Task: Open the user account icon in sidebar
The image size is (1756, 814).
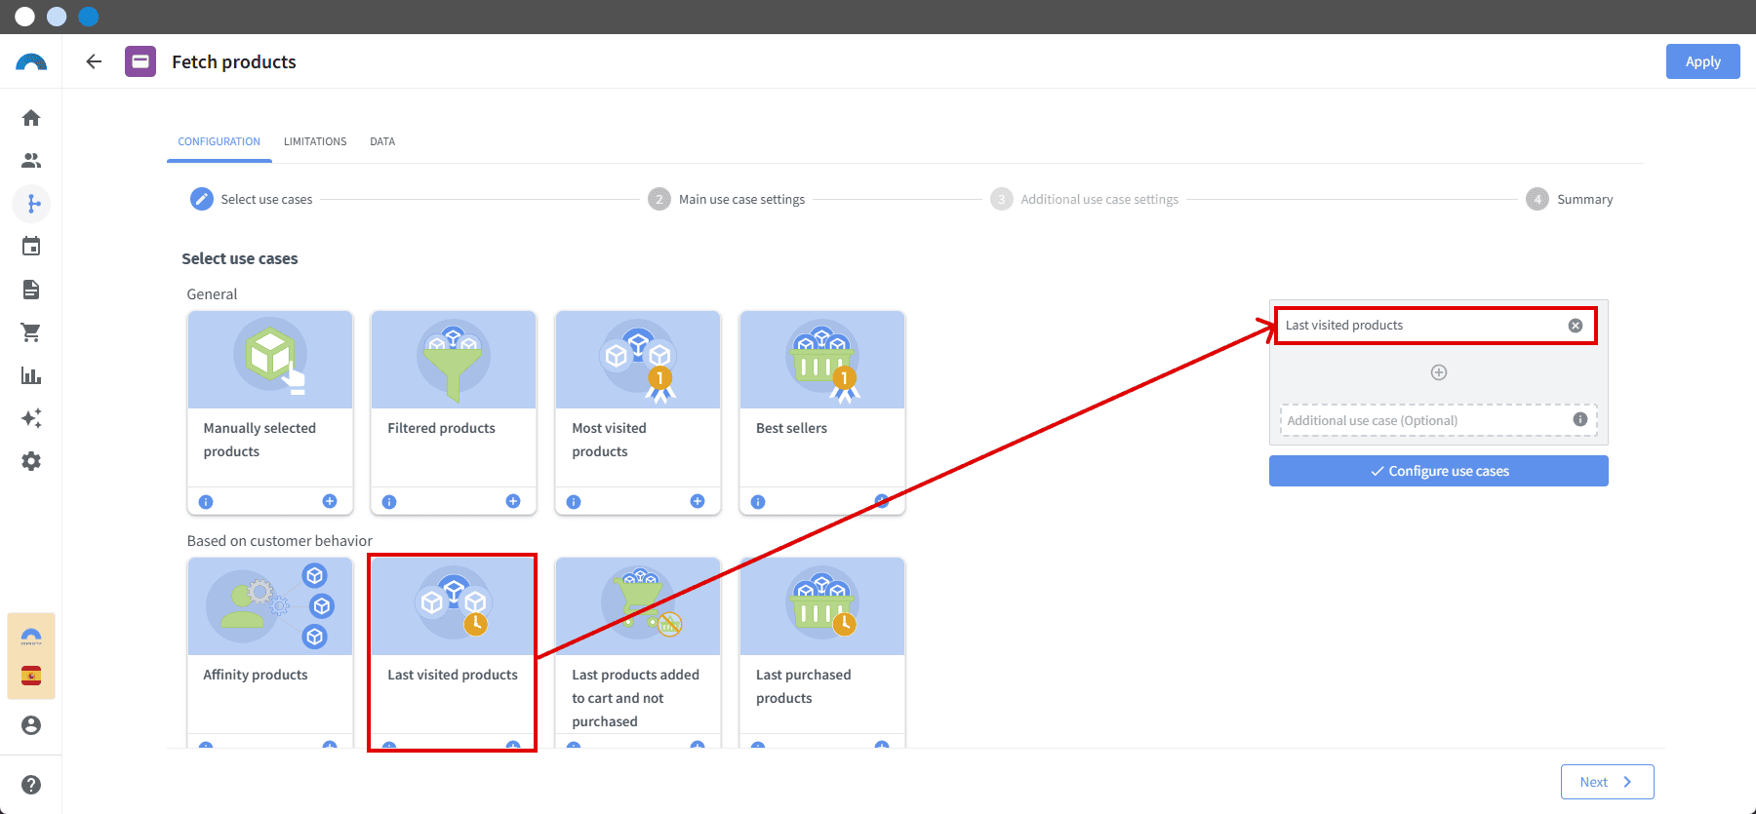Action: (x=31, y=725)
